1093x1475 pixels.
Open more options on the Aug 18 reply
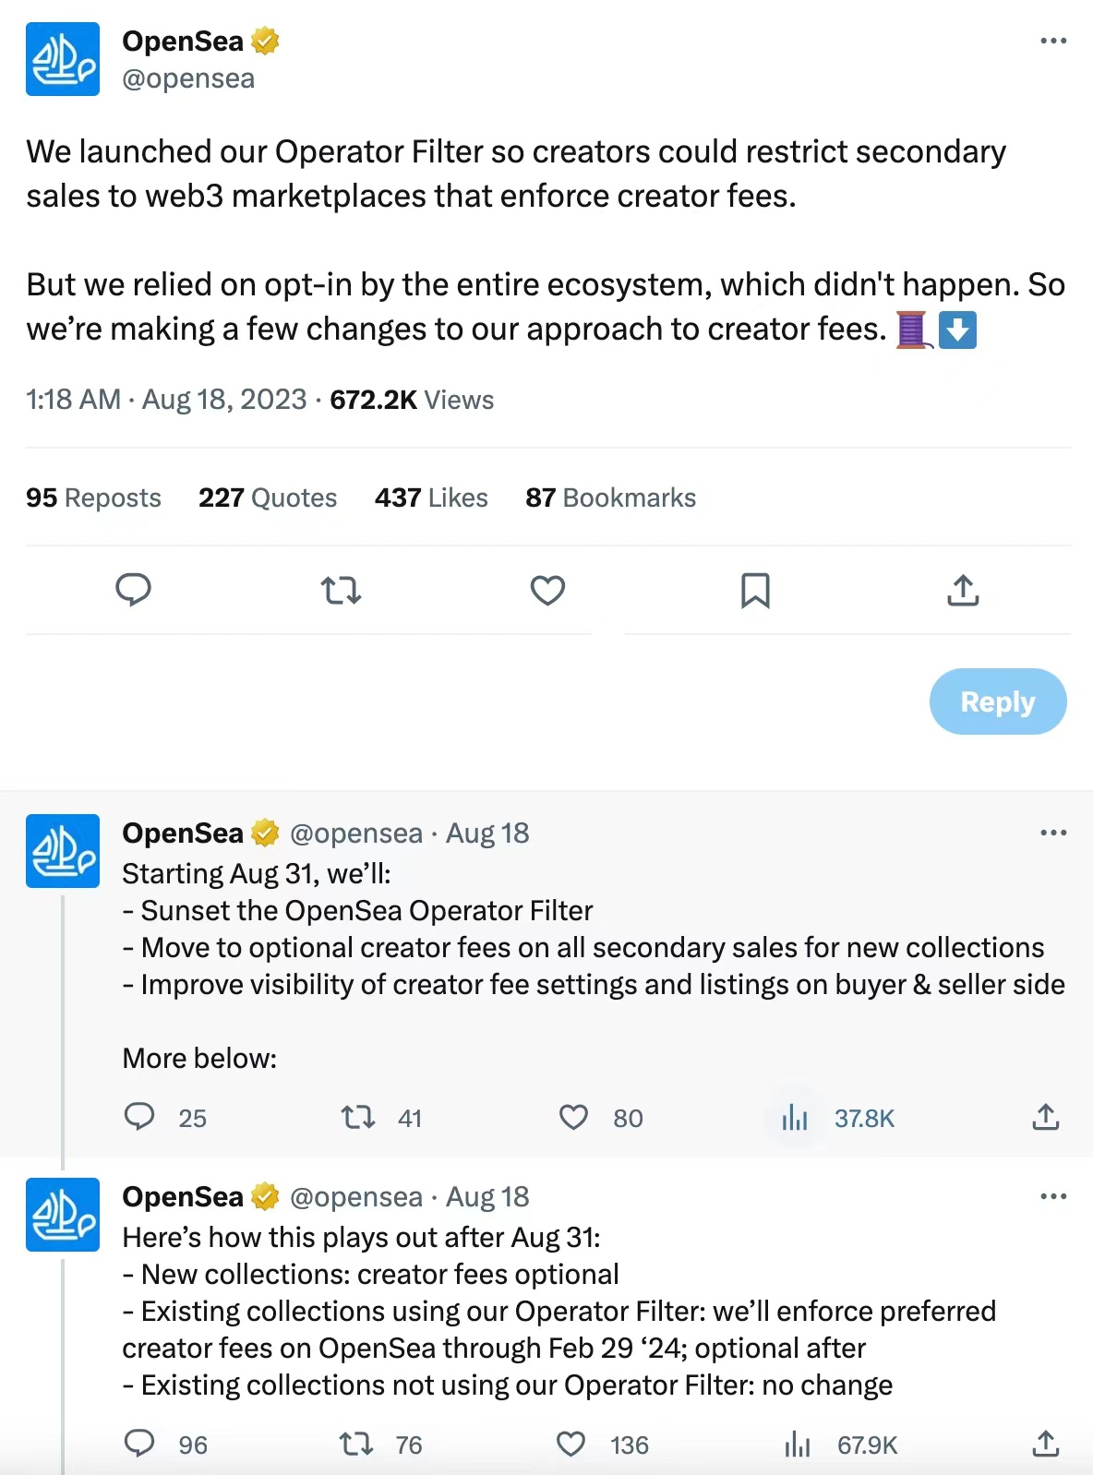tap(1053, 833)
